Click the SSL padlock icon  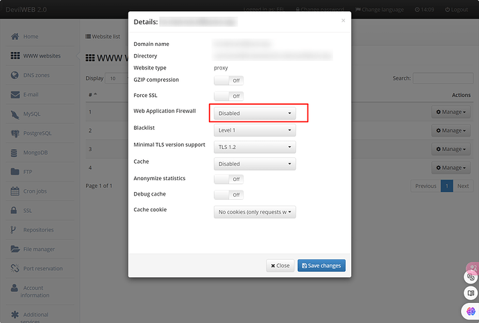(14, 211)
